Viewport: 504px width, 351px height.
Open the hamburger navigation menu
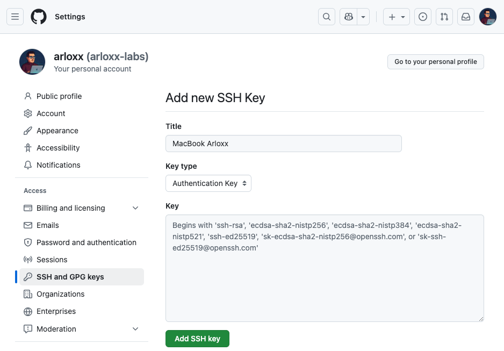[15, 17]
